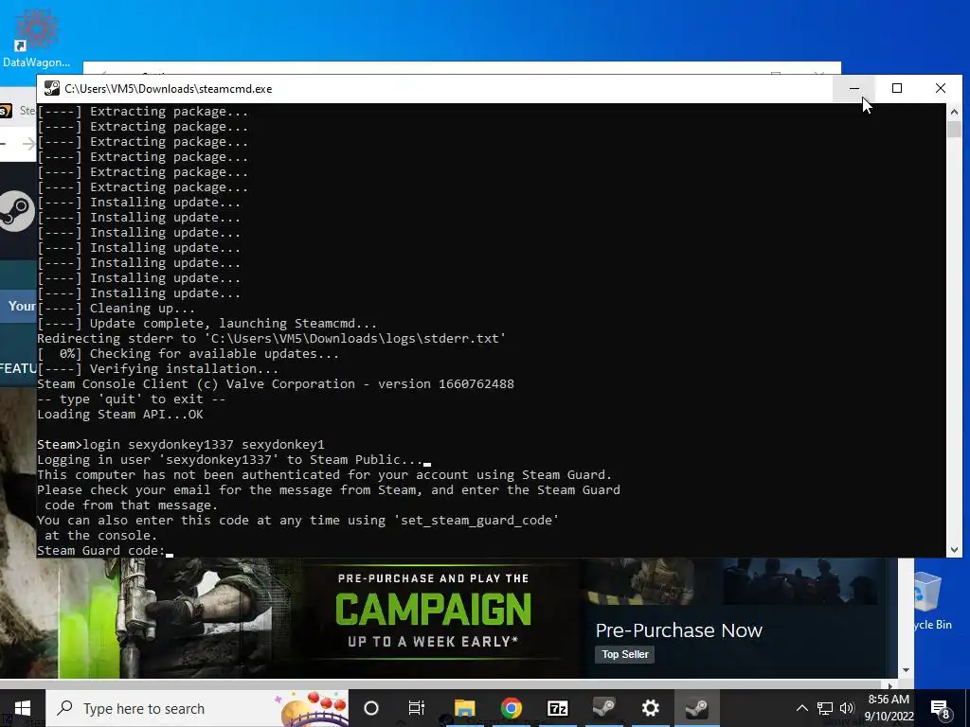
Task: Open network status in the tray
Action: tap(825, 708)
